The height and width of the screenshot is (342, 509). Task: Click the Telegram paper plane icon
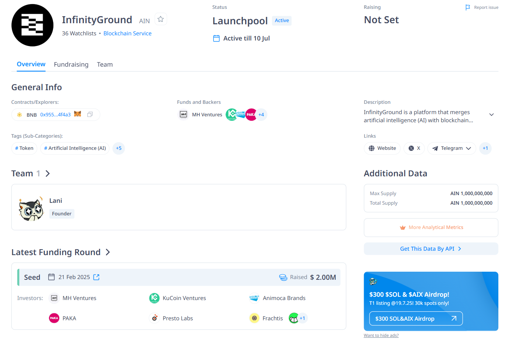435,148
